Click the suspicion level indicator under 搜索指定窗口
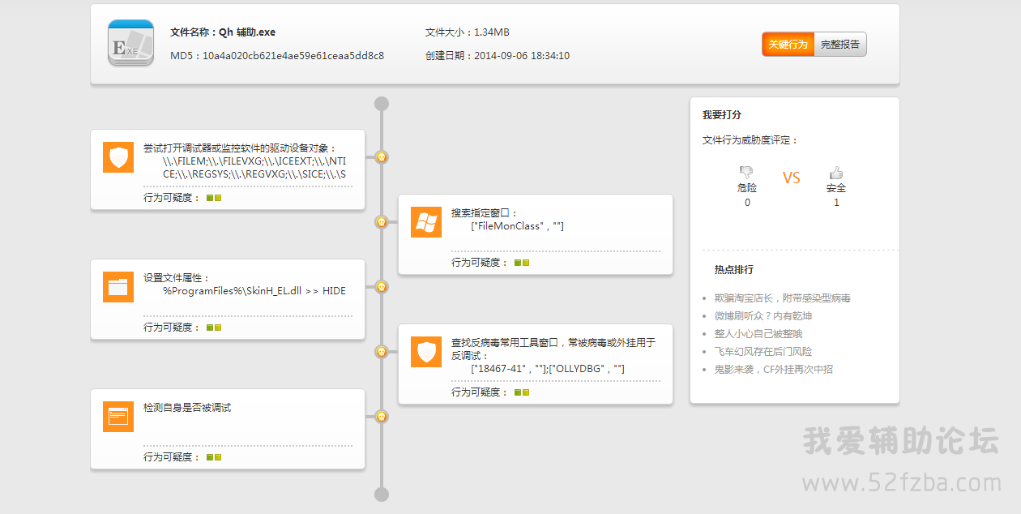The width and height of the screenshot is (1021, 514). pyautogui.click(x=521, y=263)
